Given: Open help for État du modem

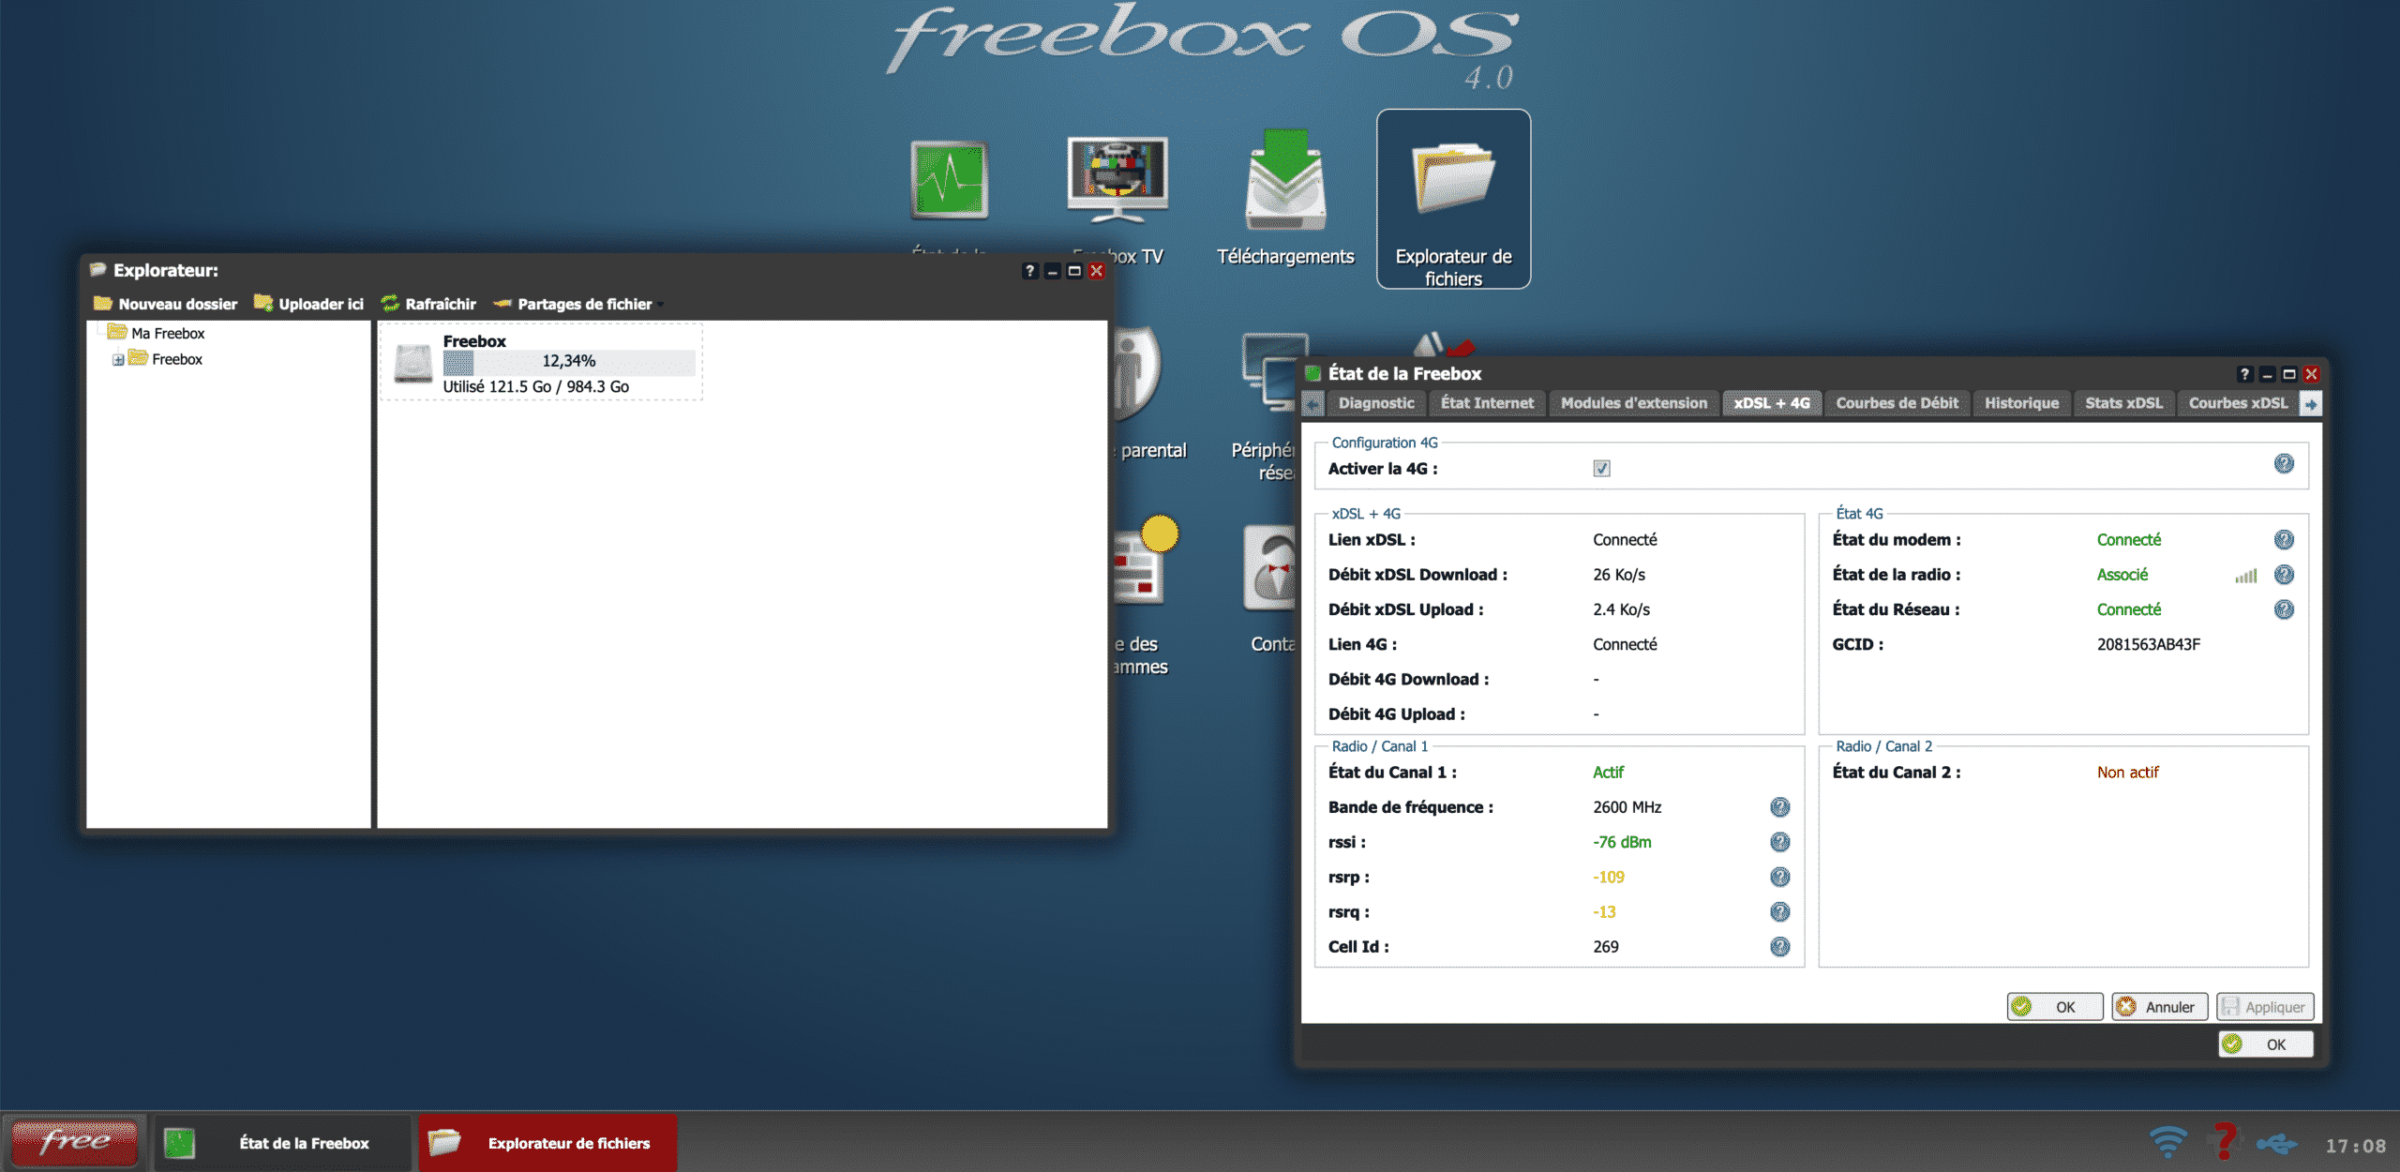Looking at the screenshot, I should pyautogui.click(x=2285, y=539).
